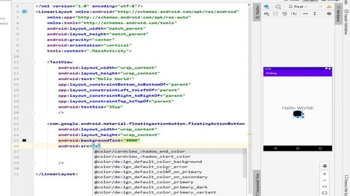Click the home circle in preview navigation bar
350x196 pixels.
[x=297, y=148]
